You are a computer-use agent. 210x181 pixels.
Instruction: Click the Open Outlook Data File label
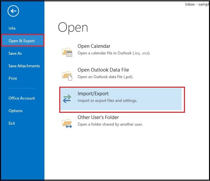point(103,70)
